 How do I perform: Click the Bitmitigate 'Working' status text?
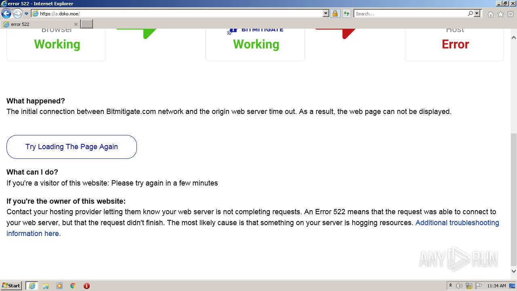(256, 44)
